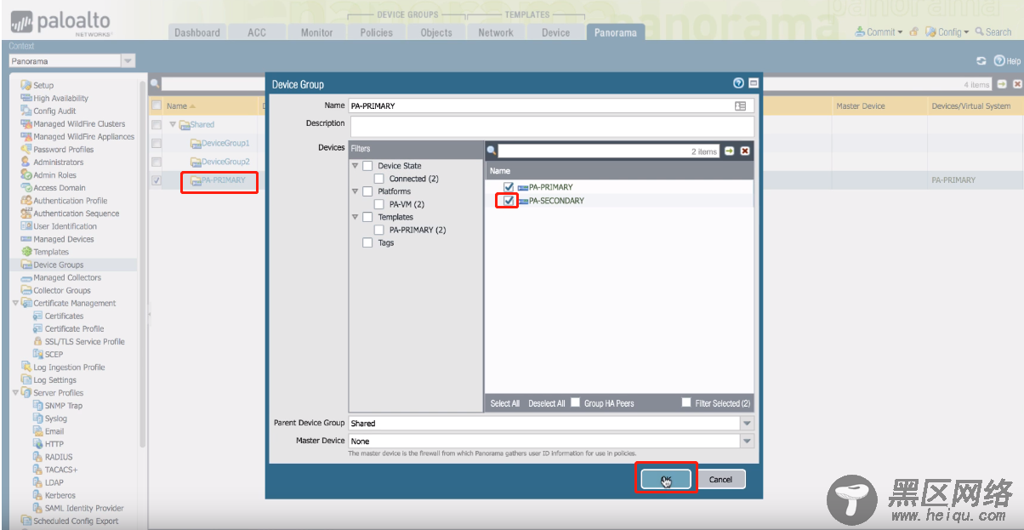
Task: Enable Filter Selected (2)
Action: coord(686,402)
